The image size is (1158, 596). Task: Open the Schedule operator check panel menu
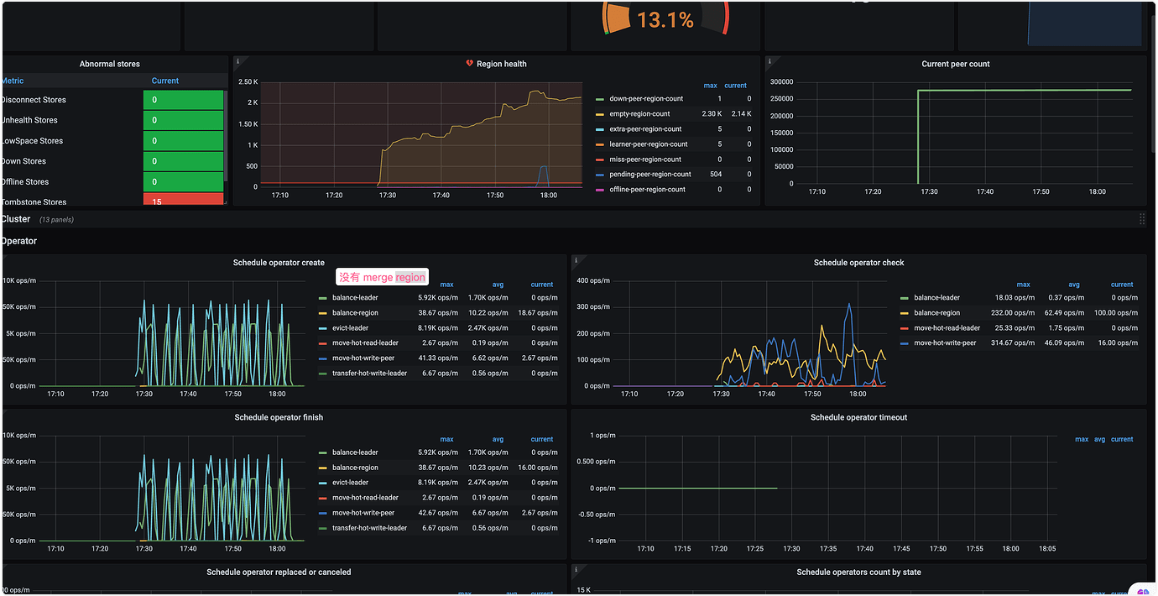(858, 263)
